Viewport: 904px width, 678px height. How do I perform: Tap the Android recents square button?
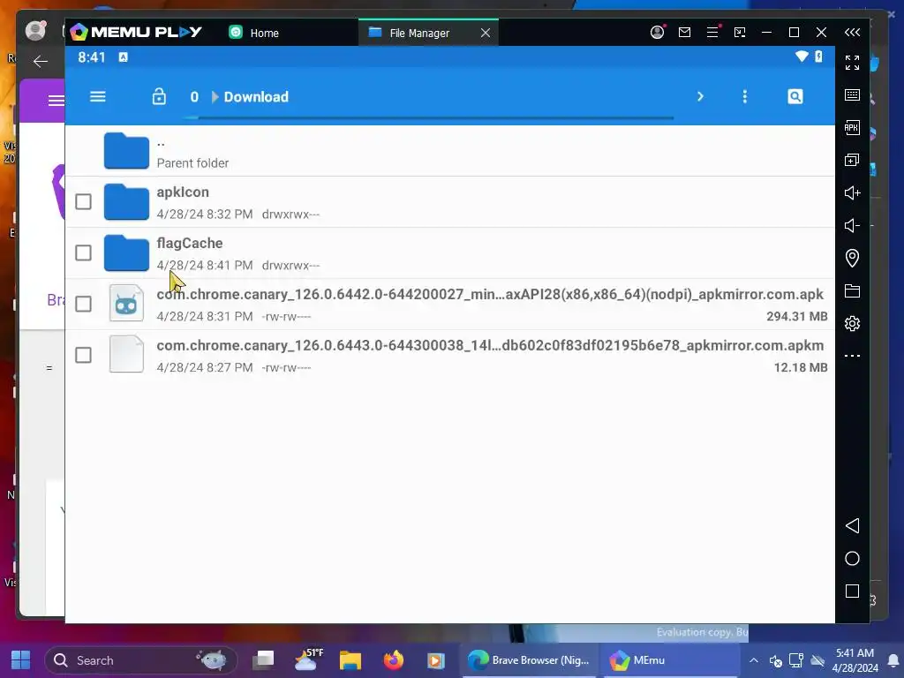coord(852,591)
